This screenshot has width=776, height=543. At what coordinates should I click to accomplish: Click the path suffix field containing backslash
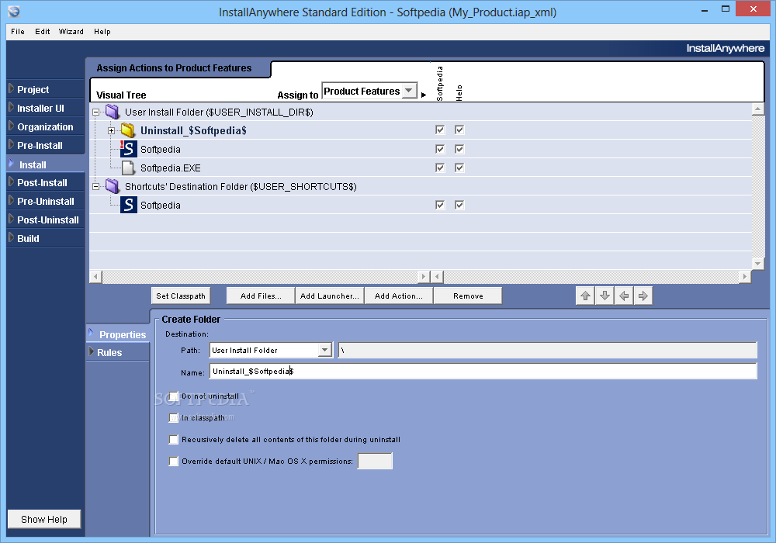tap(547, 350)
